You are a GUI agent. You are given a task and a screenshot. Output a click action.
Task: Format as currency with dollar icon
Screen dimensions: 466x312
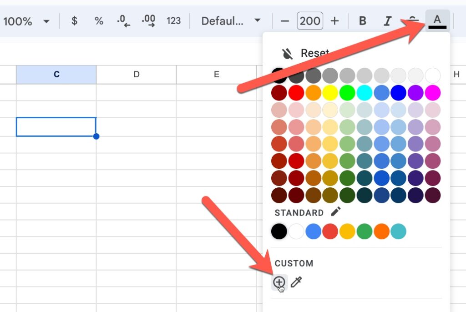click(x=75, y=21)
